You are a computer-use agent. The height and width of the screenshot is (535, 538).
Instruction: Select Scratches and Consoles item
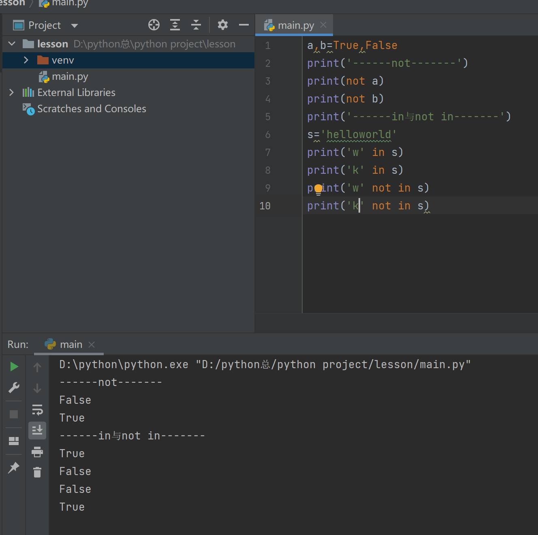(x=92, y=109)
